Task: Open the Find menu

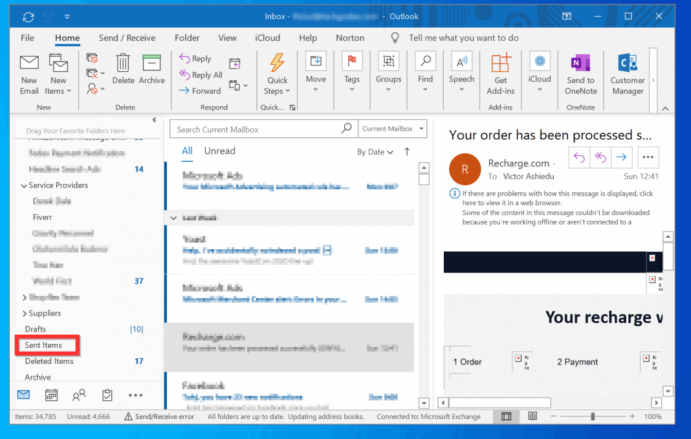Action: coord(425,73)
